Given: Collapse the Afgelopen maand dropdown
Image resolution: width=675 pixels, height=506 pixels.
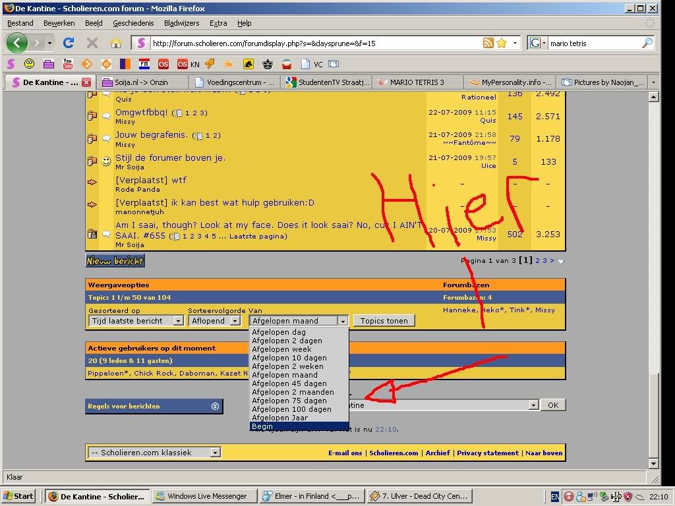Looking at the screenshot, I should pyautogui.click(x=343, y=321).
